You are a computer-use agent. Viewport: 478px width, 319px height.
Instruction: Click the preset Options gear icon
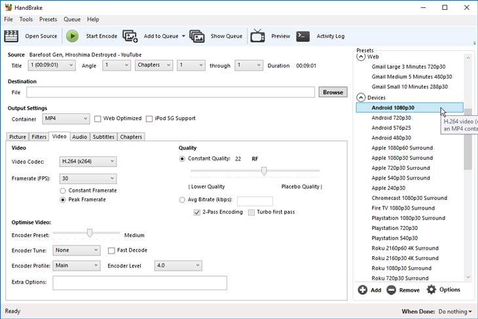tap(432, 290)
